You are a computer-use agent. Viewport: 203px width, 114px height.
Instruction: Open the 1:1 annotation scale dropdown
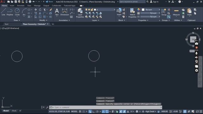(132, 111)
